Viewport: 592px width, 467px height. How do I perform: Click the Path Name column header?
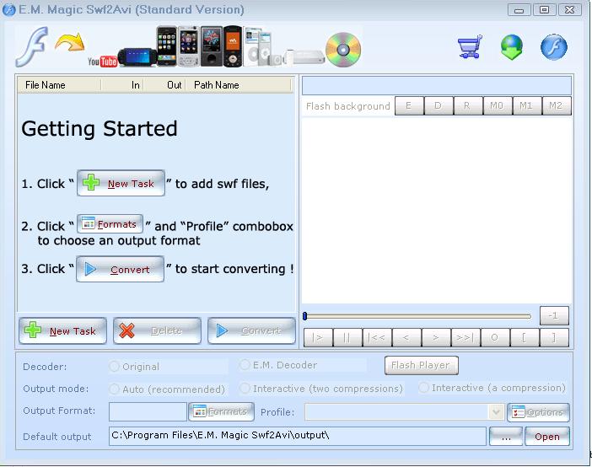click(239, 85)
